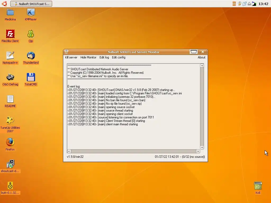Launch the KMPlayer desktop icon
The image size is (271, 203).
[x=31, y=12]
